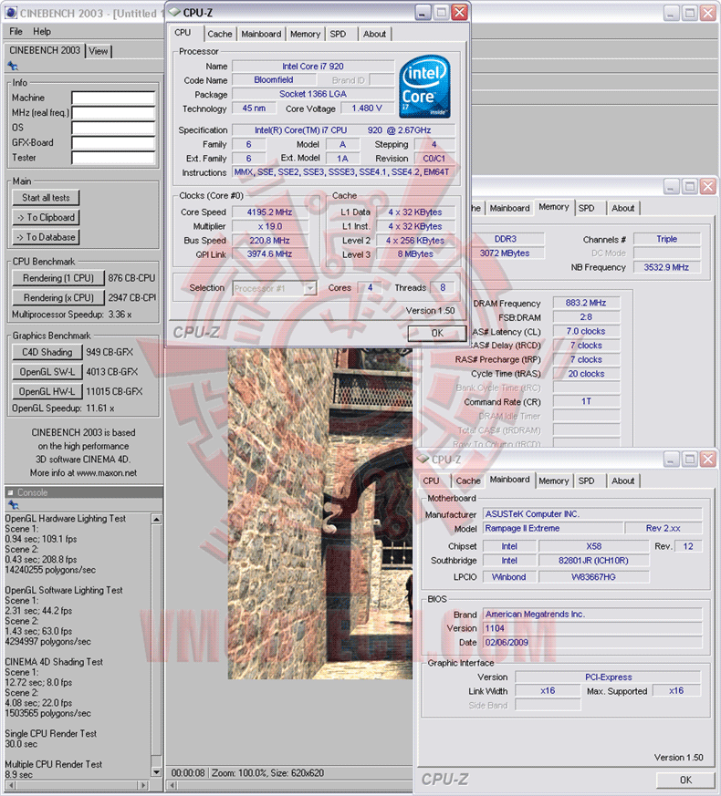The width and height of the screenshot is (721, 796).
Task: Run the OpenGL HW-L benchmark
Action: click(47, 391)
